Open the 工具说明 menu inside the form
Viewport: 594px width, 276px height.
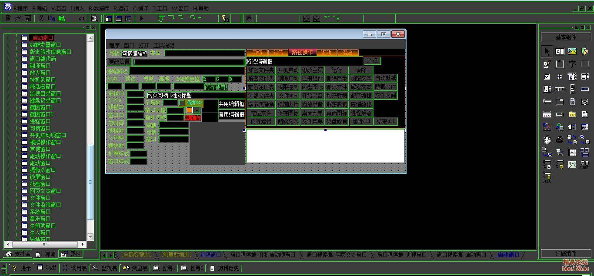pos(164,45)
